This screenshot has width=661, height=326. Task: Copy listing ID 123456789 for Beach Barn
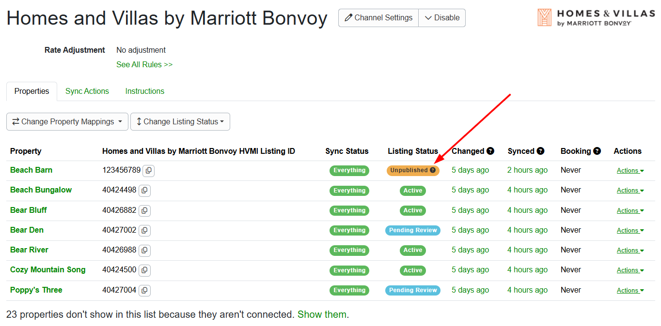coord(149,171)
